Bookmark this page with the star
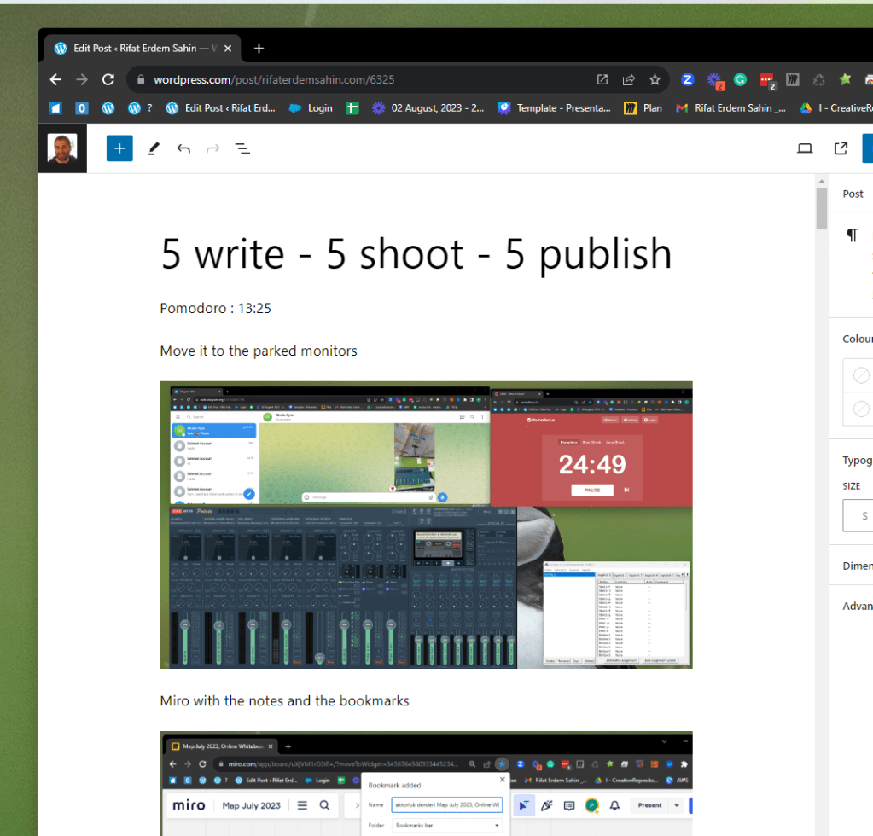 (655, 79)
